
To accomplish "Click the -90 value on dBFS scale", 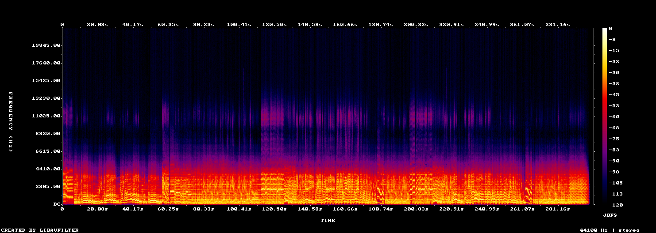I will click(614, 161).
